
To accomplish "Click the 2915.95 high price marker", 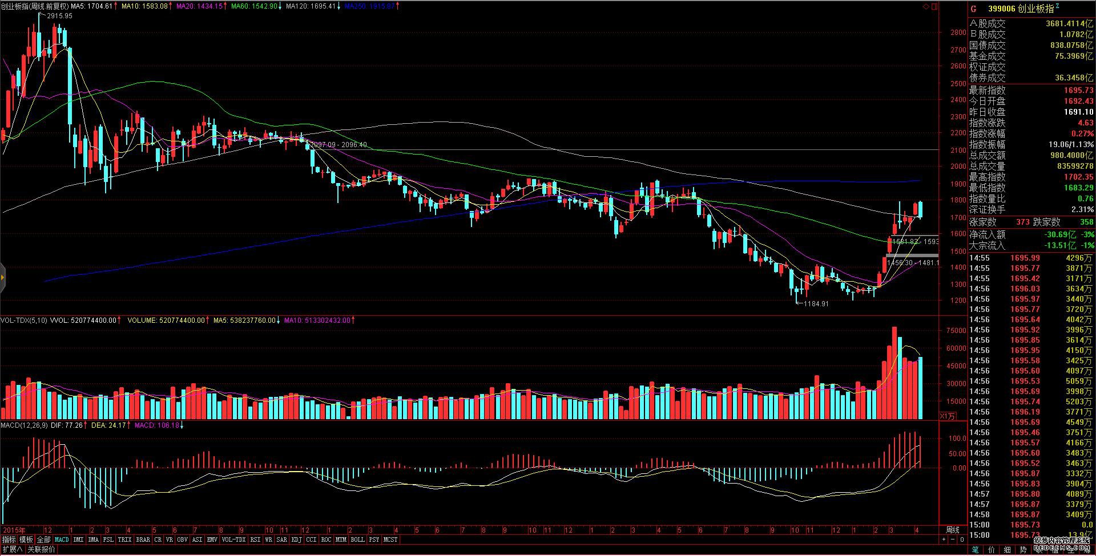I will click(59, 16).
